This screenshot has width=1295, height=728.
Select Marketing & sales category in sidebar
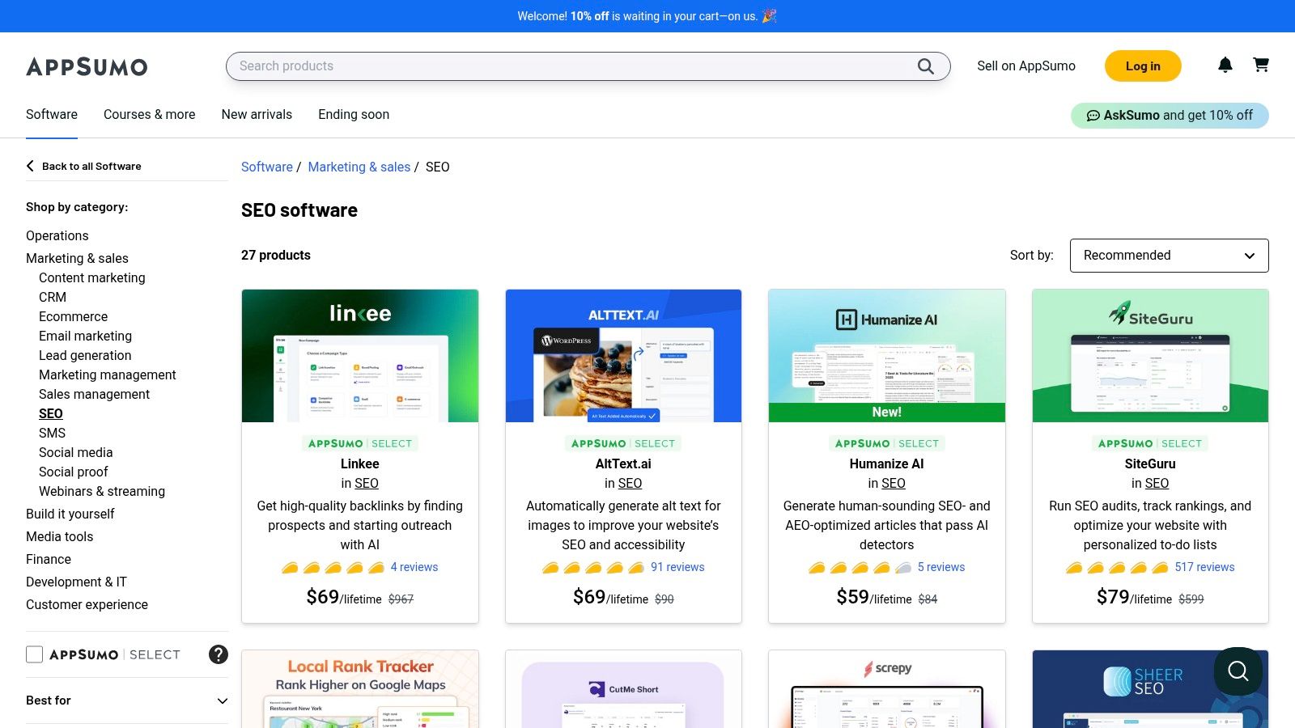[x=77, y=259]
